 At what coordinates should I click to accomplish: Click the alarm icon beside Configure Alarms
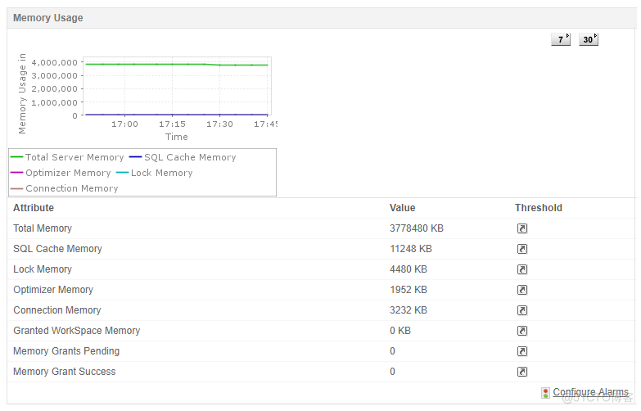(x=545, y=393)
